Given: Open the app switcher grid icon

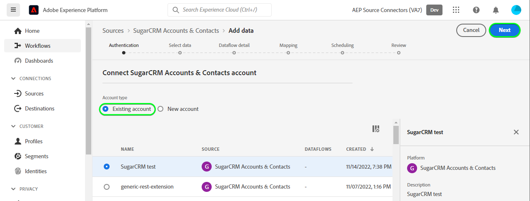Looking at the screenshot, I should [456, 10].
